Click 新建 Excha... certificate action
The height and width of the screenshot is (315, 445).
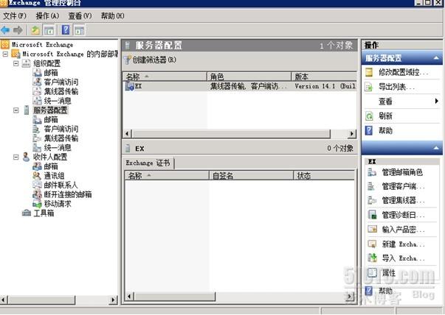402,244
